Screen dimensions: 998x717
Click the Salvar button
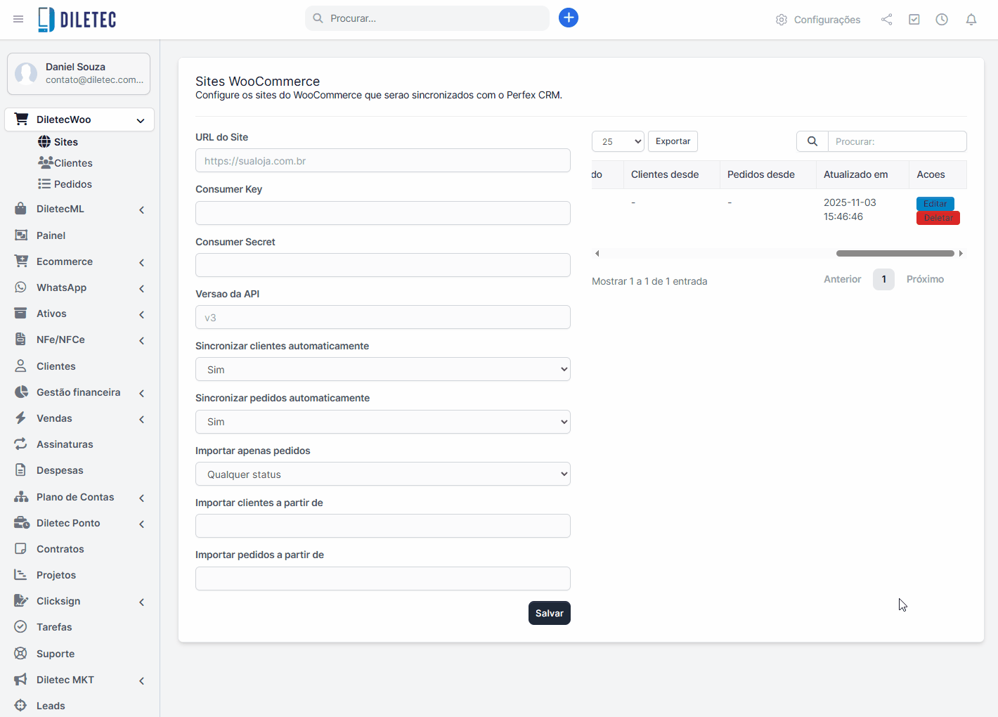point(550,613)
